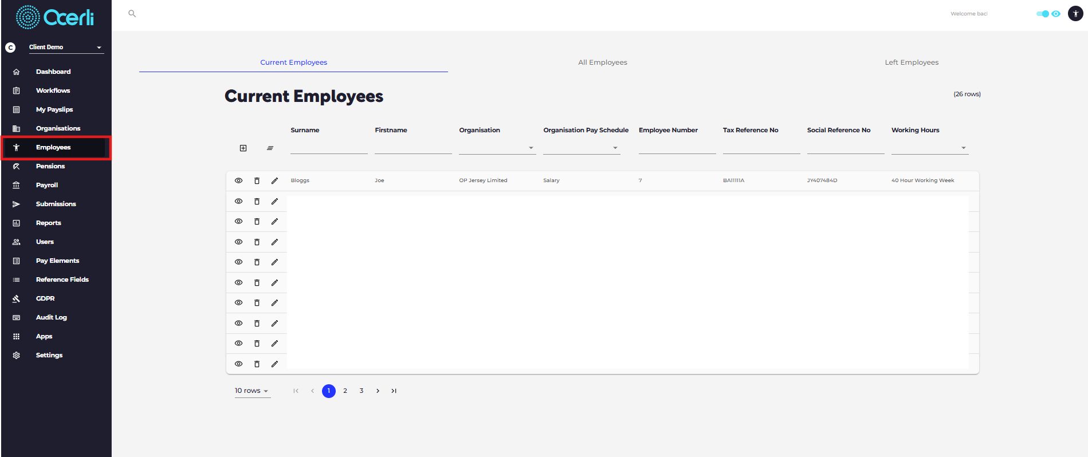
Task: Open the accessibility icon in top-right corner
Action: pos(1075,14)
